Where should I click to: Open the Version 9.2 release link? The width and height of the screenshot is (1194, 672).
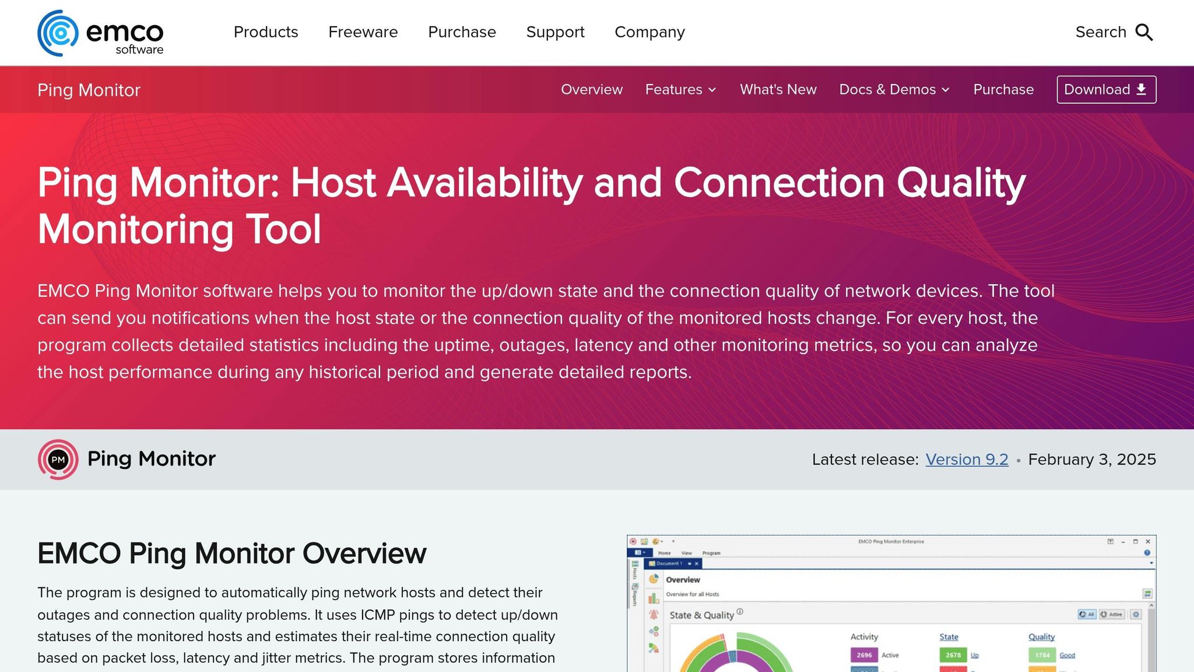[967, 460]
